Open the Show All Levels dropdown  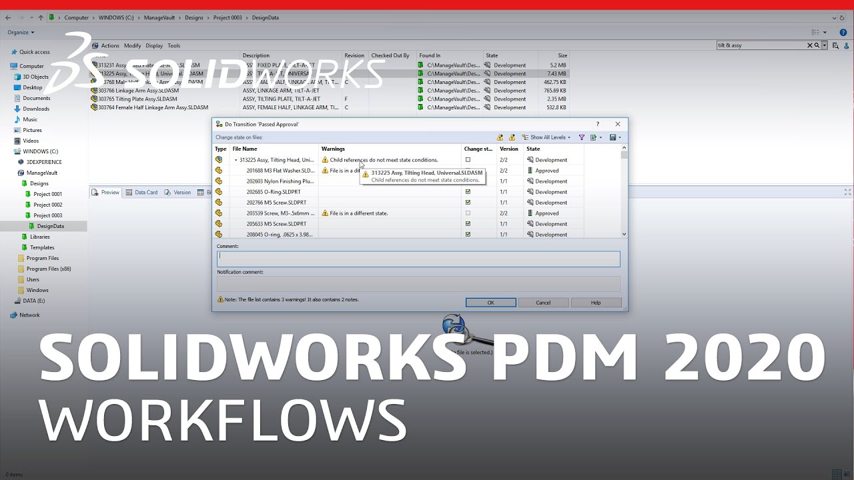pyautogui.click(x=546, y=137)
